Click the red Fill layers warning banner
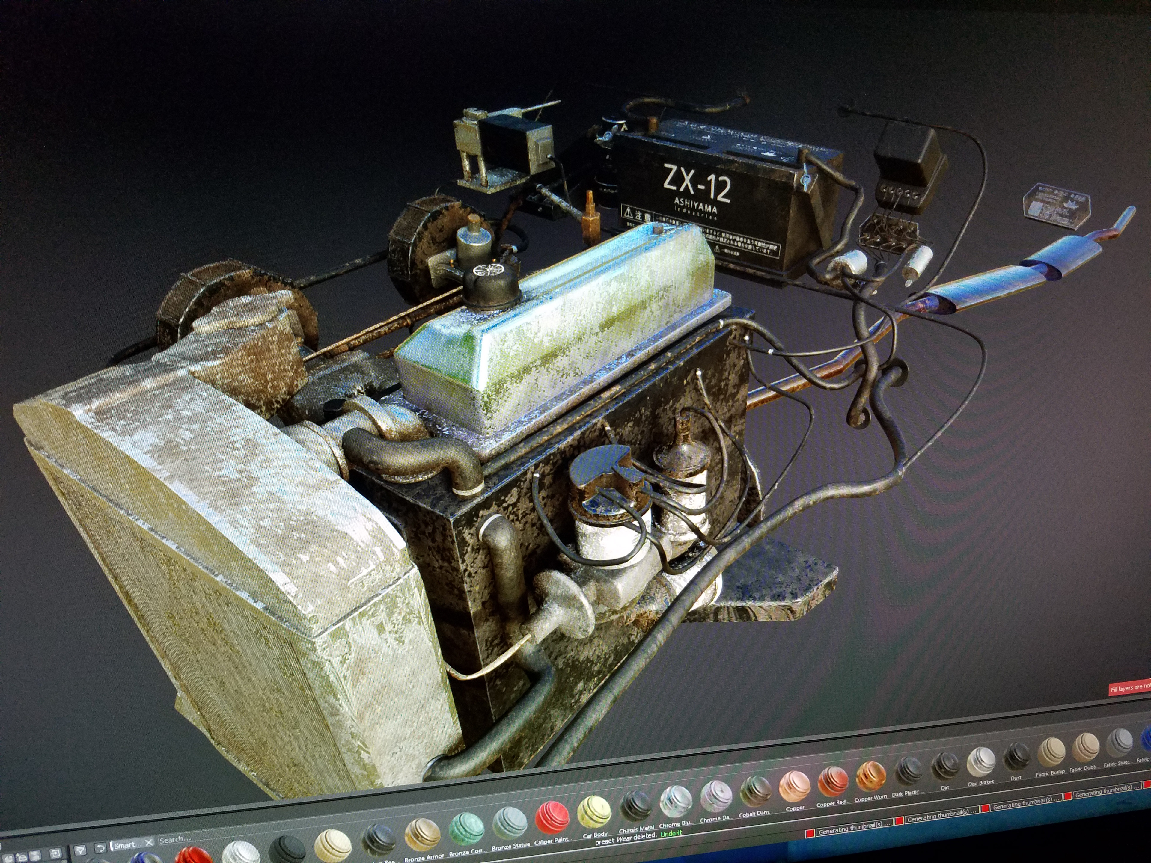This screenshot has width=1151, height=863. (x=1130, y=688)
